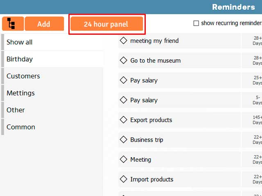Select the diamond marker beside Meeting
Viewport: 262px width, 196px height.
tap(124, 159)
